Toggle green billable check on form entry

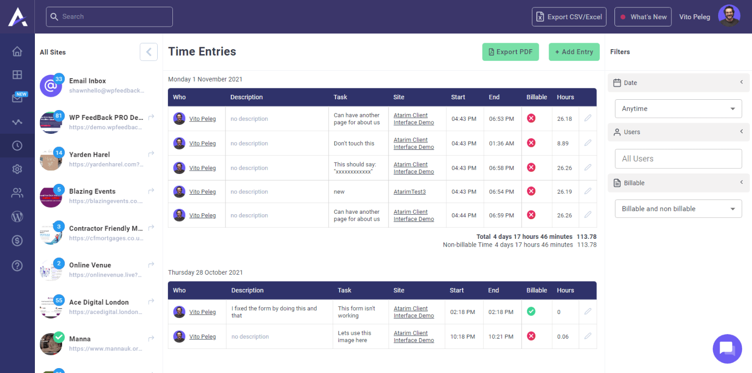(531, 312)
